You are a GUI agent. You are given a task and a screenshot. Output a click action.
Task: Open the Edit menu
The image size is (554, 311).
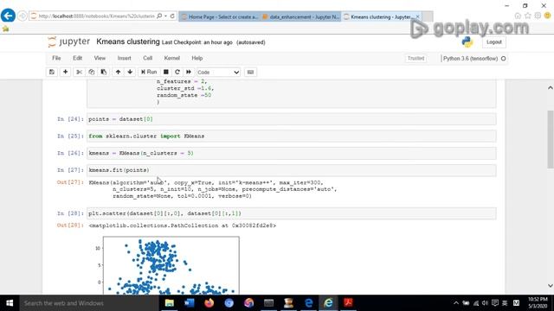tap(77, 58)
